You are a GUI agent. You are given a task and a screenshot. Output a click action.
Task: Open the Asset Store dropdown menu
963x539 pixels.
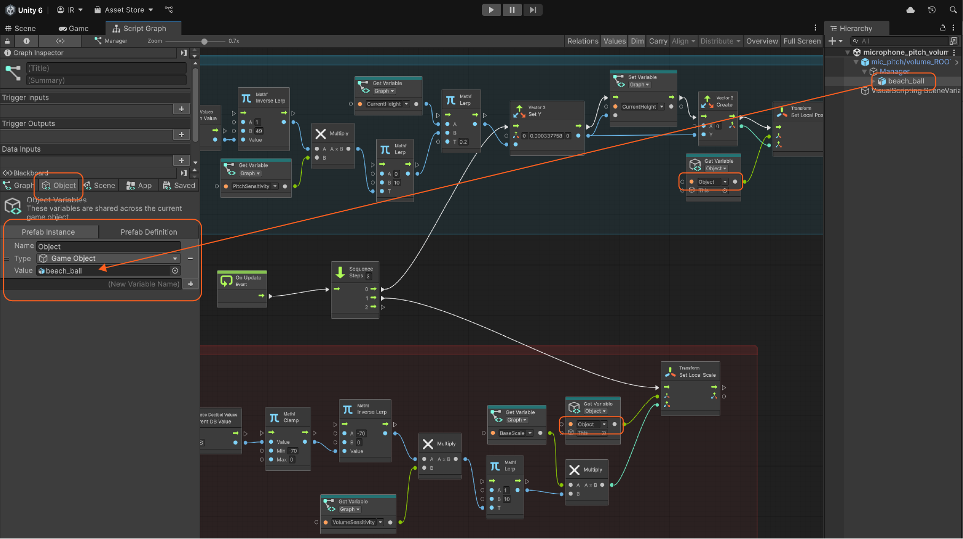123,10
